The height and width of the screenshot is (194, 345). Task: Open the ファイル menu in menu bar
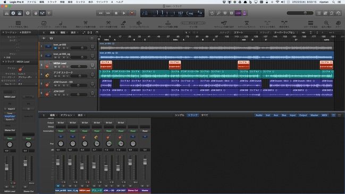pos(31,2)
